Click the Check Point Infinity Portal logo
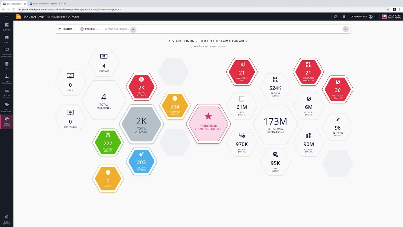The image size is (403, 227). tap(391, 17)
